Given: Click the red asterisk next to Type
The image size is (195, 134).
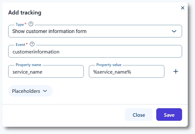Looking at the screenshot, I should [x=26, y=24].
